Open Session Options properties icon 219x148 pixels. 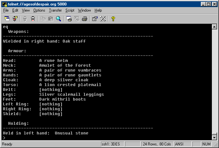coord(95,19)
